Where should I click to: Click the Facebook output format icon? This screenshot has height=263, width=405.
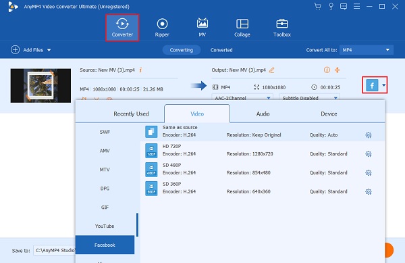pyautogui.click(x=372, y=85)
